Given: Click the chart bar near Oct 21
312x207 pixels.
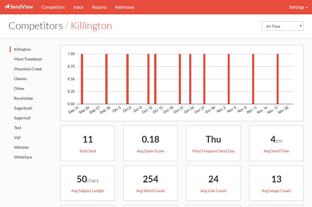Looking at the screenshot, I should point(180,79).
